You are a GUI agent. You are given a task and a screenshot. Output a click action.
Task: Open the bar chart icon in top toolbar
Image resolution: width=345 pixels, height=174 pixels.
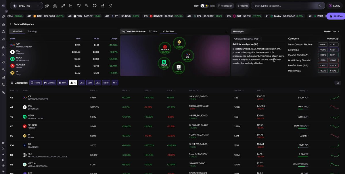coord(55,6)
